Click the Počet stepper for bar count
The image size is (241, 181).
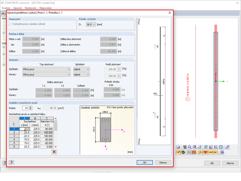point(30,108)
